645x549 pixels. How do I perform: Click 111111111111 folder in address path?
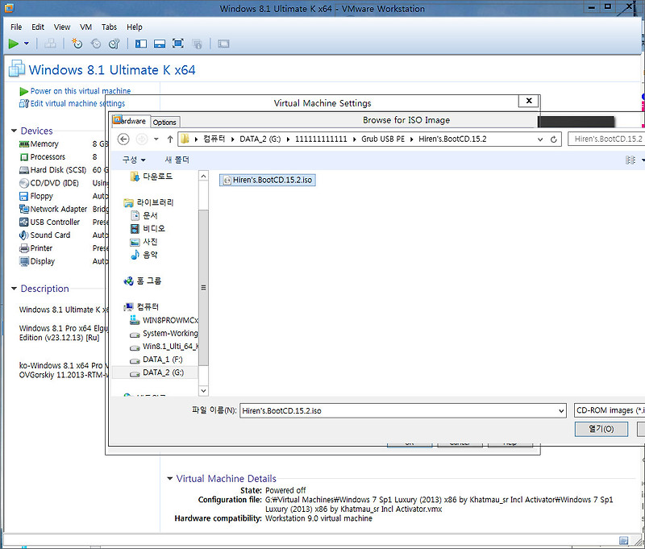[321, 139]
